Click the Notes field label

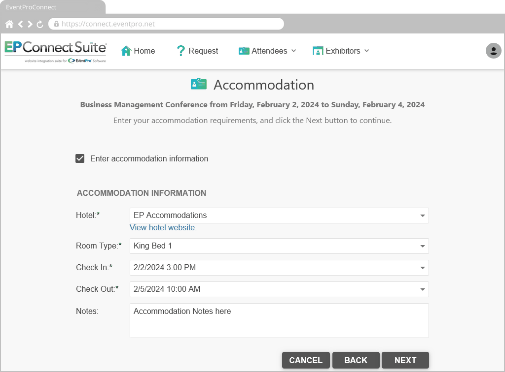tap(87, 311)
